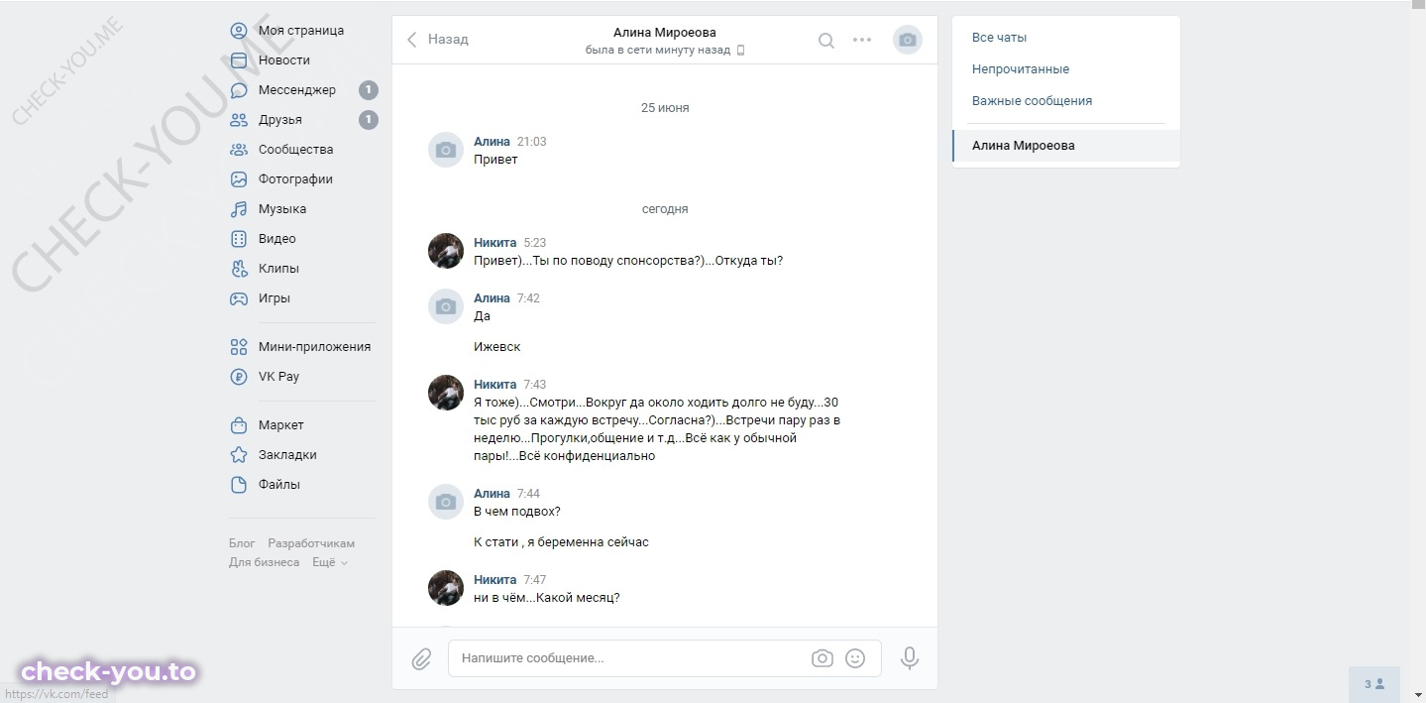Open Моя страница profile icon
Screen dimensions: 1426x703
[x=239, y=31]
